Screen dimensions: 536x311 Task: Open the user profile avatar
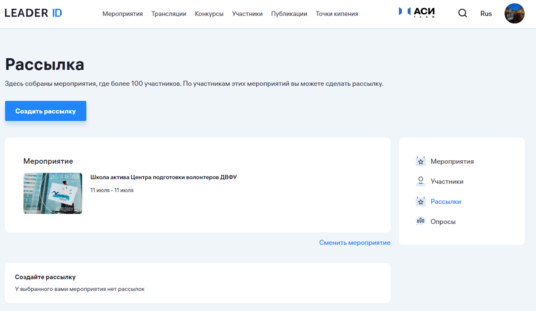point(514,13)
